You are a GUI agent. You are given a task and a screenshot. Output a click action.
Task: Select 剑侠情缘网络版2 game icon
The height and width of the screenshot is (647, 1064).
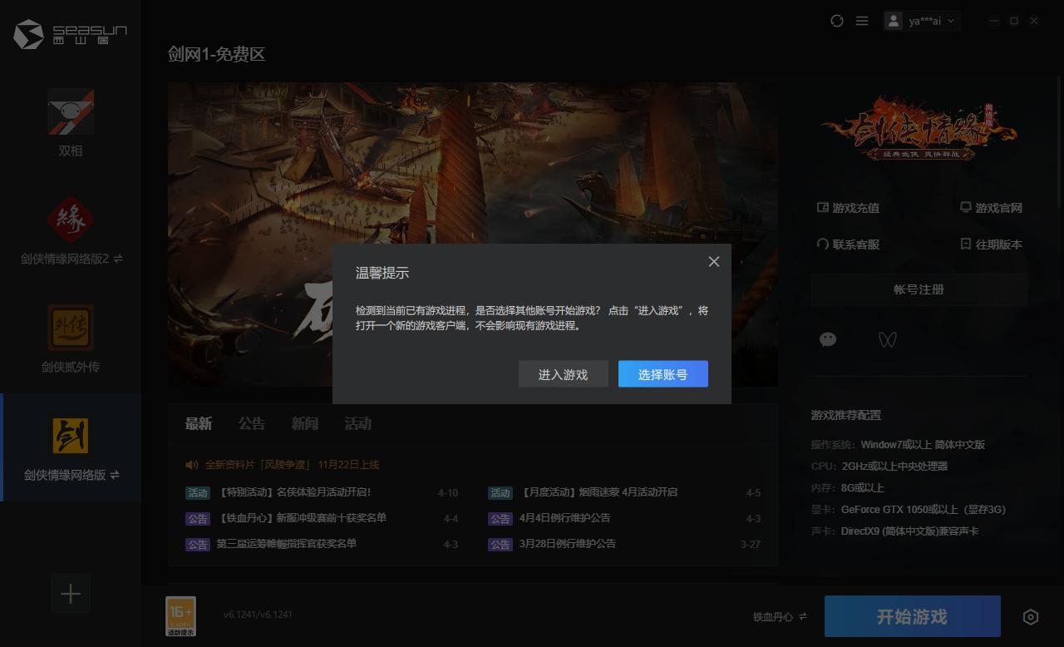click(x=71, y=220)
